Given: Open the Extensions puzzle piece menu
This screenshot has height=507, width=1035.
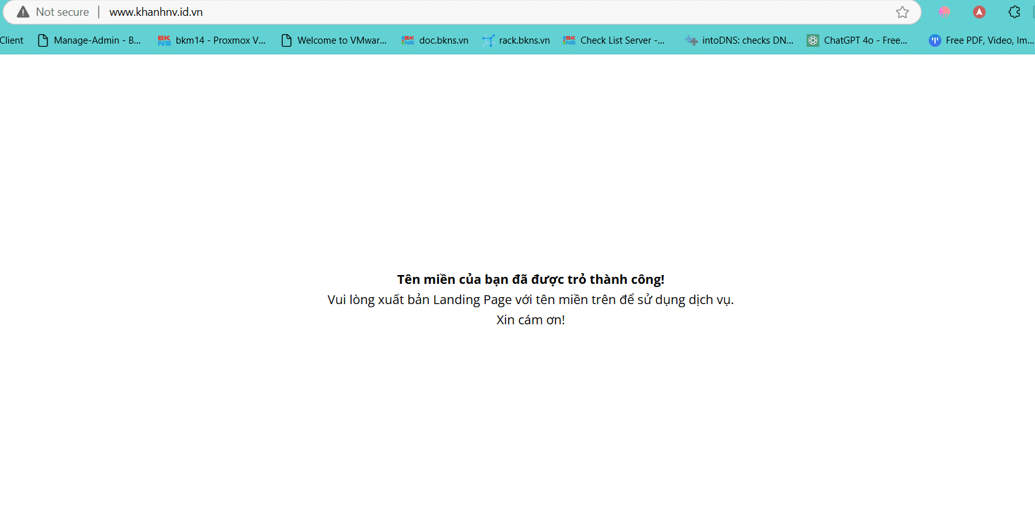Looking at the screenshot, I should click(1014, 12).
